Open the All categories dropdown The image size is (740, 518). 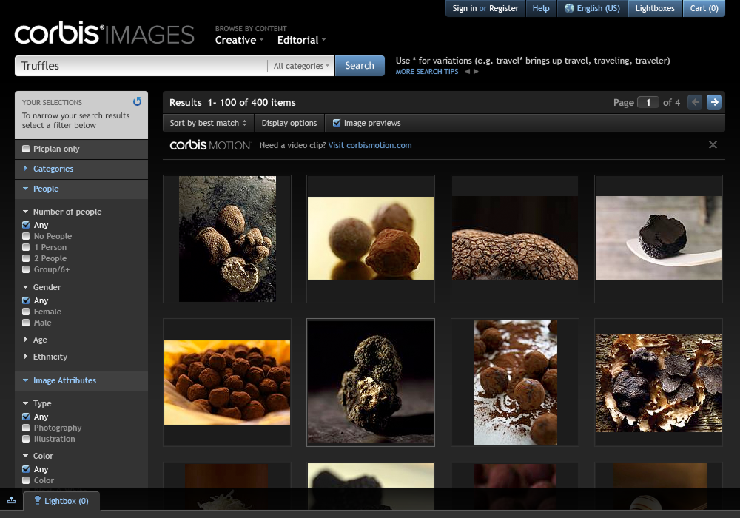click(301, 66)
